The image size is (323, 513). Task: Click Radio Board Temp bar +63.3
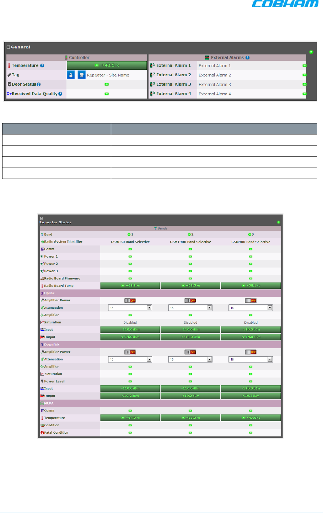130,286
